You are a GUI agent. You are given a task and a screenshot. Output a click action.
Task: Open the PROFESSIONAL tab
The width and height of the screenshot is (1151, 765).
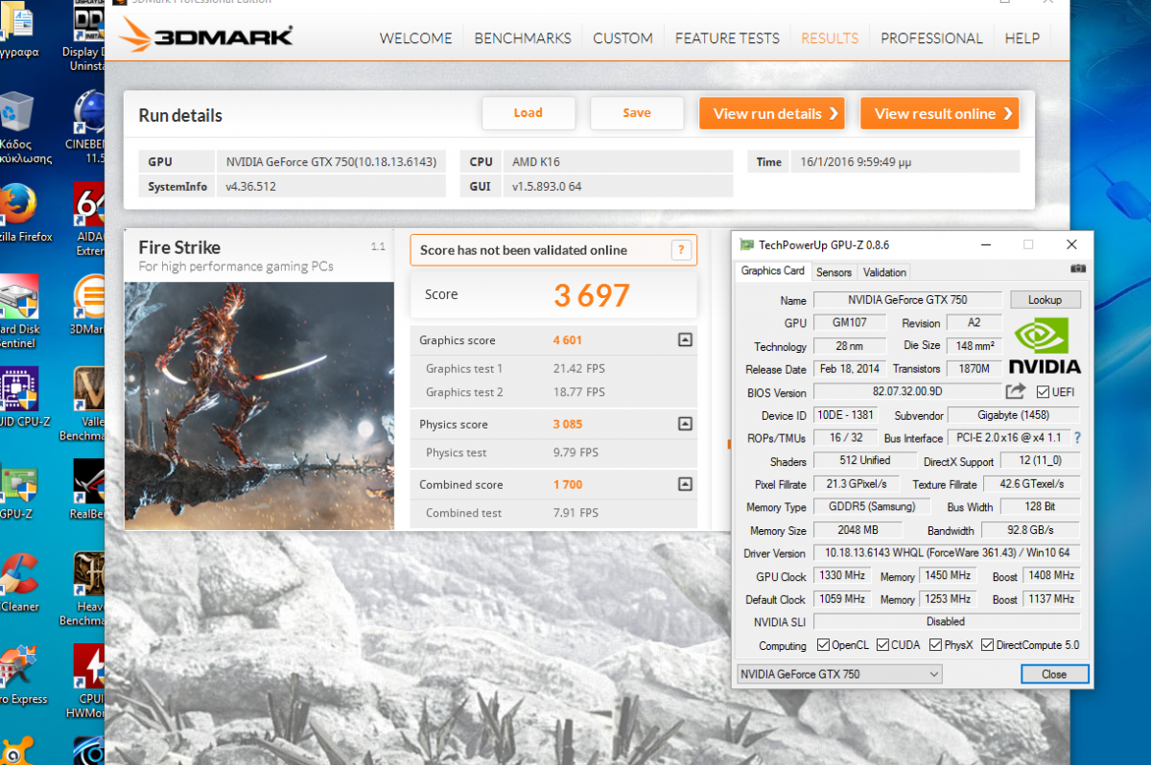click(x=931, y=38)
